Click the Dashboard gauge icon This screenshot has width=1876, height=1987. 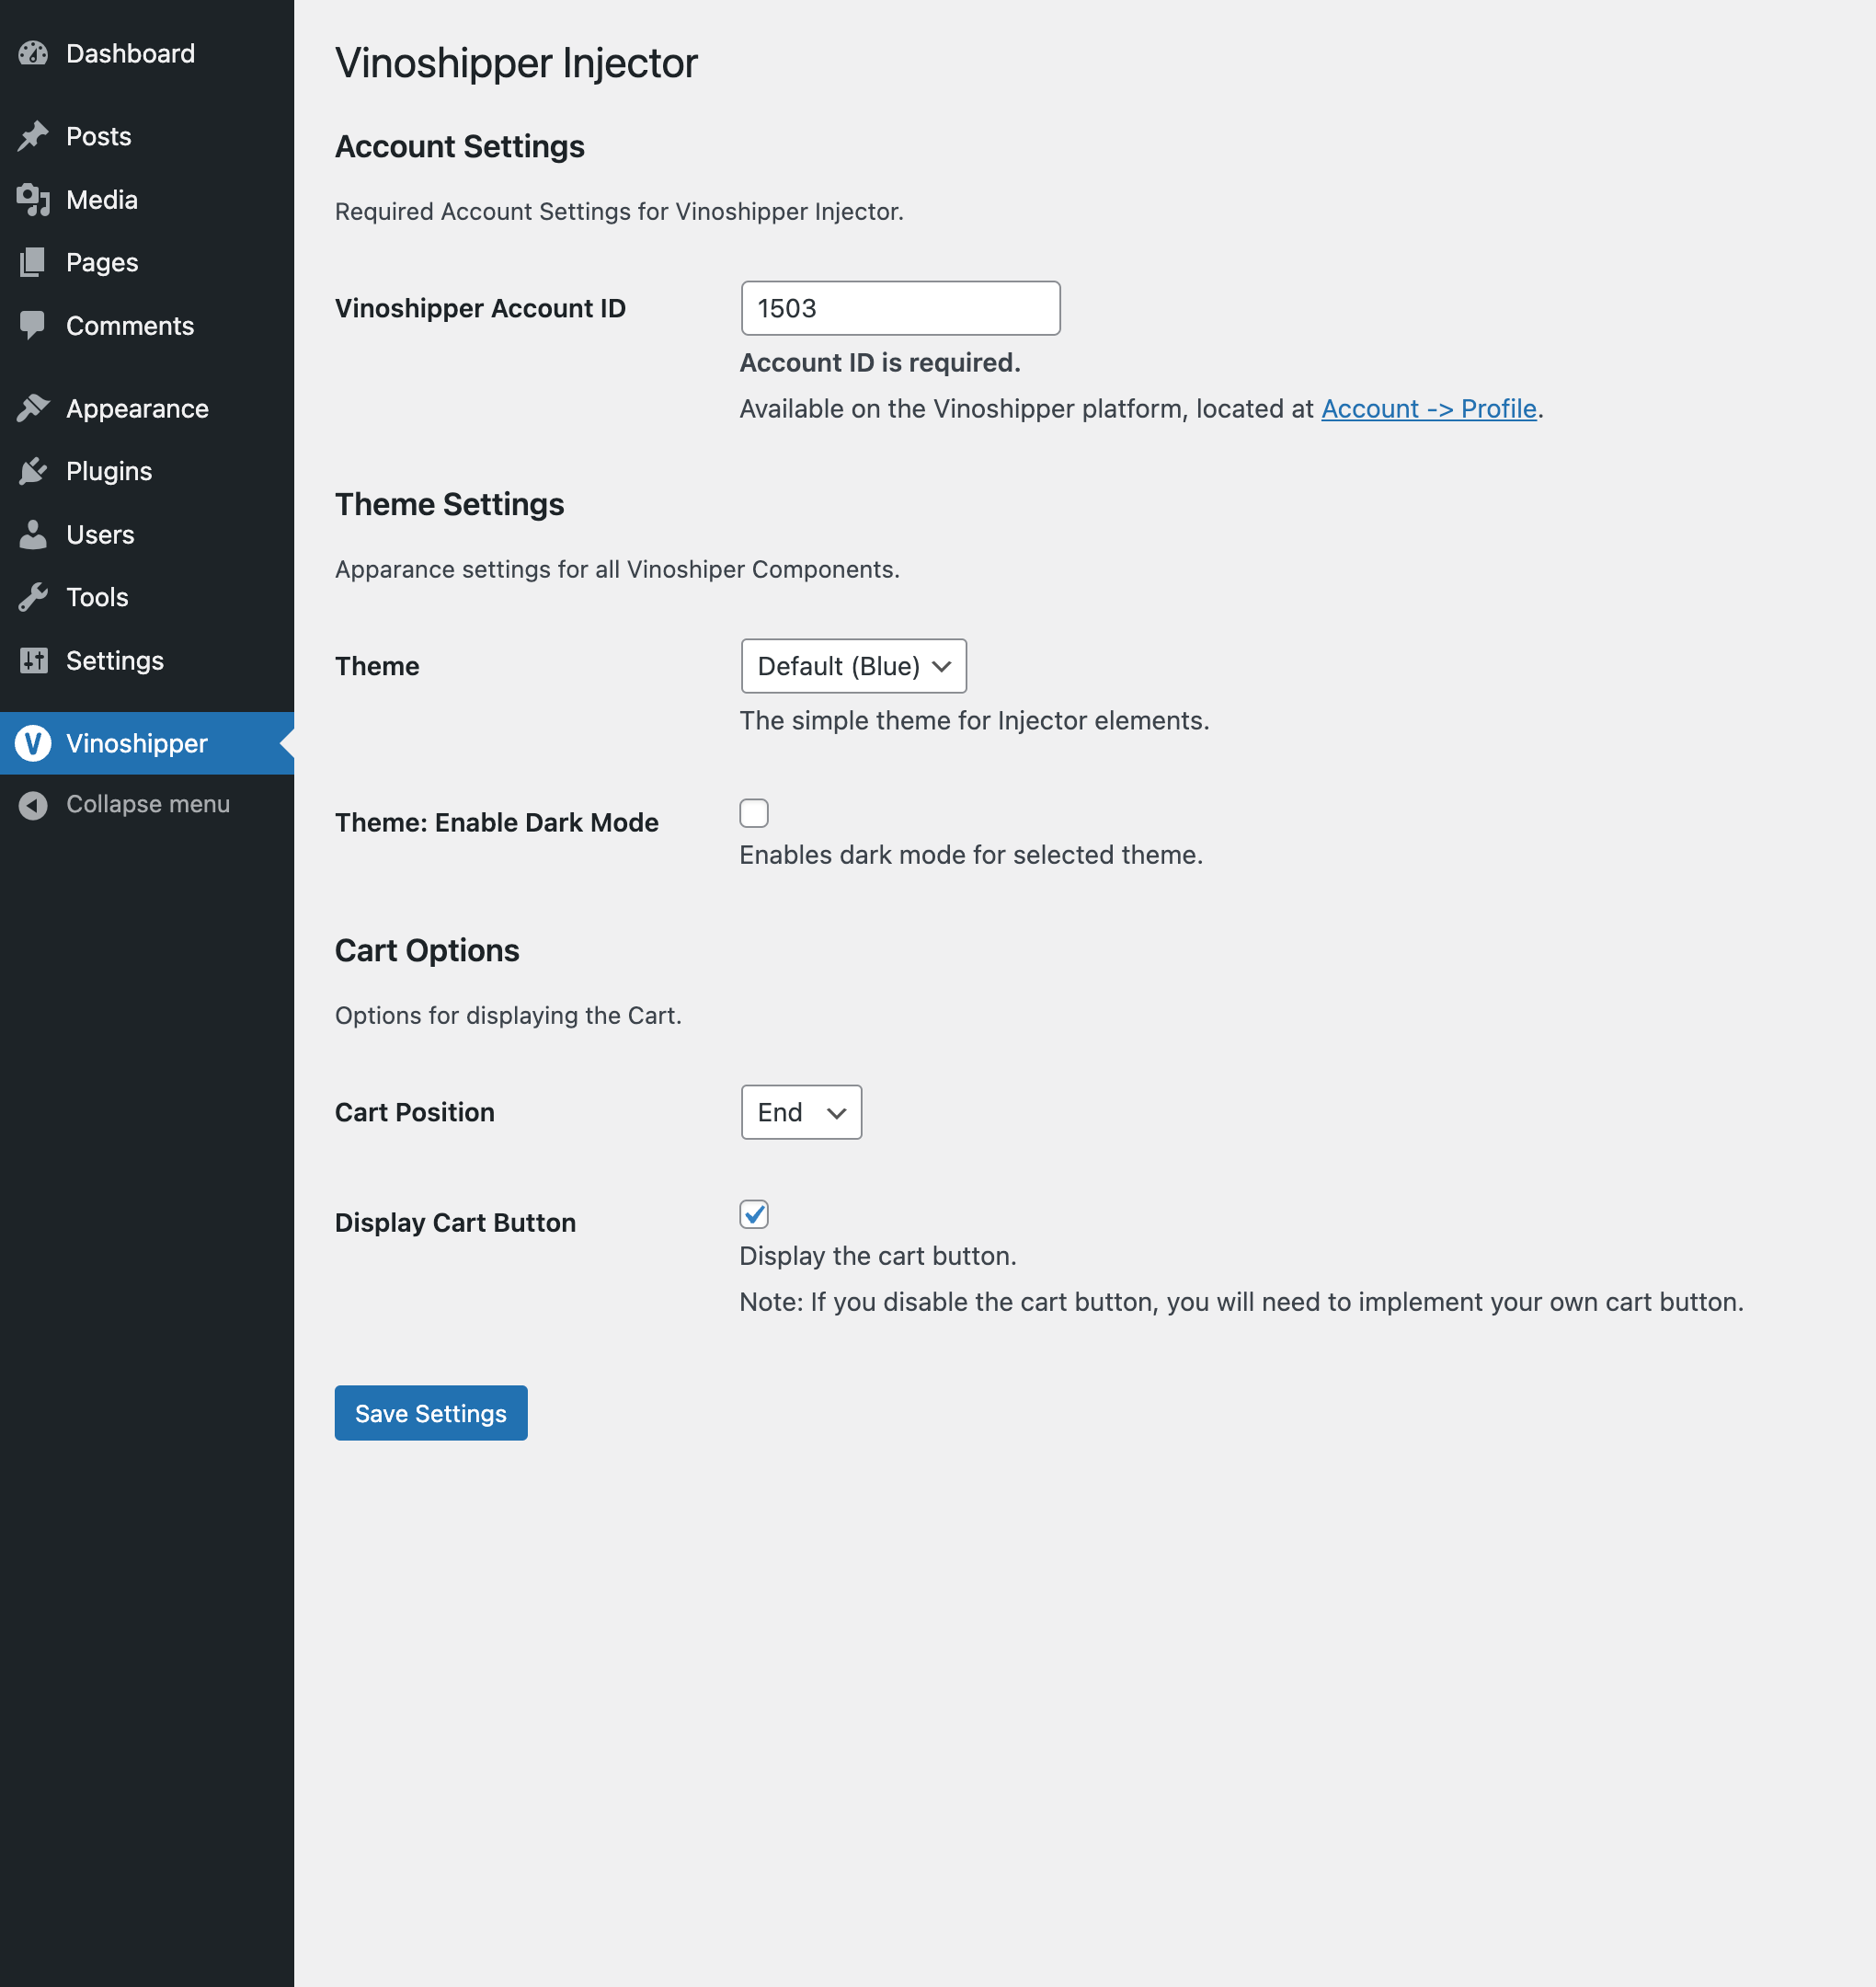(x=33, y=53)
